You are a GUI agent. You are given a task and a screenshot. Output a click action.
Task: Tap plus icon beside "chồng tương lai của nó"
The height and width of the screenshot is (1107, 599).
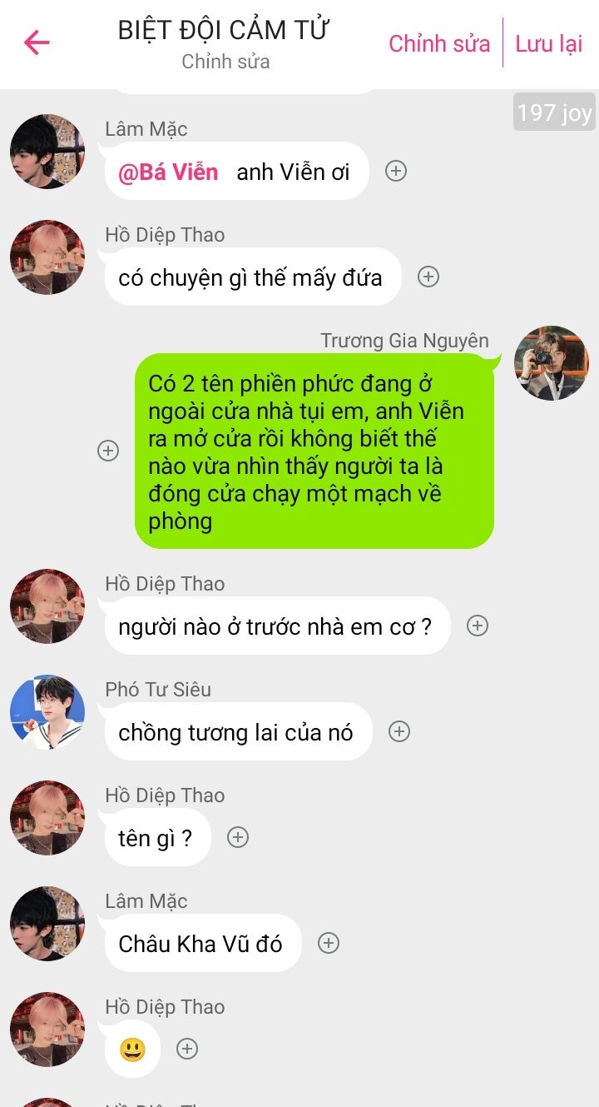(400, 731)
